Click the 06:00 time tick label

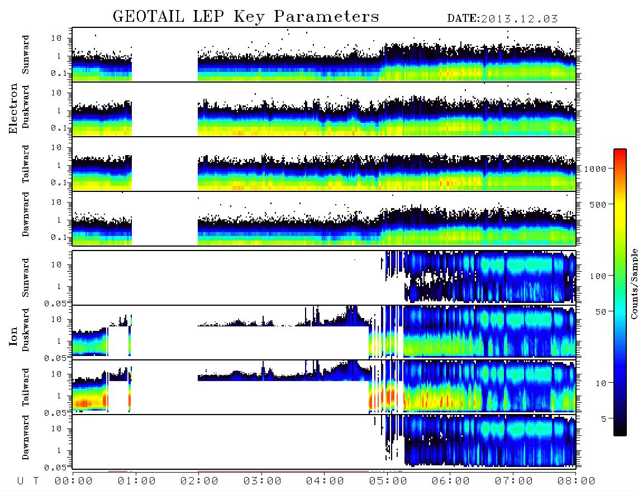pos(451,482)
